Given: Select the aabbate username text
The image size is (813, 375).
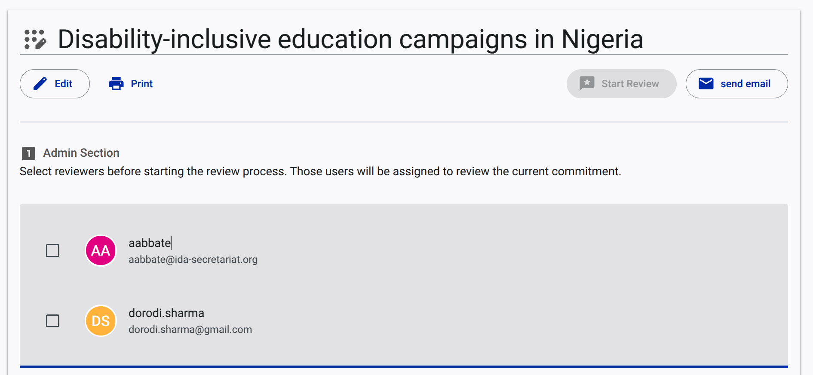Looking at the screenshot, I should (150, 243).
